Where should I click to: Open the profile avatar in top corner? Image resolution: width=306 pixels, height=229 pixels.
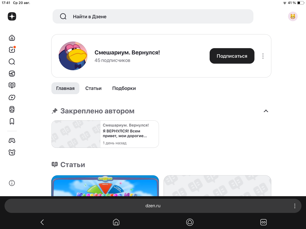pos(293,17)
